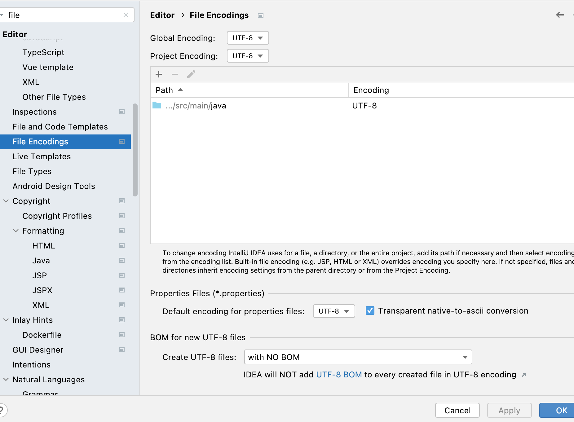574x422 pixels.
Task: Open the UTF-8 BOM hyperlink
Action: tap(339, 375)
